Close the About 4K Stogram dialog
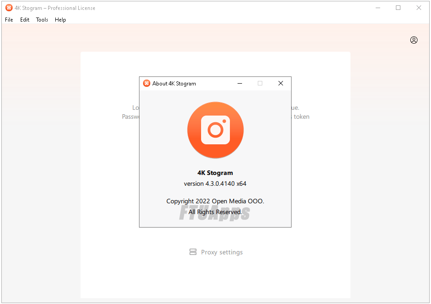431x304 pixels. click(280, 83)
